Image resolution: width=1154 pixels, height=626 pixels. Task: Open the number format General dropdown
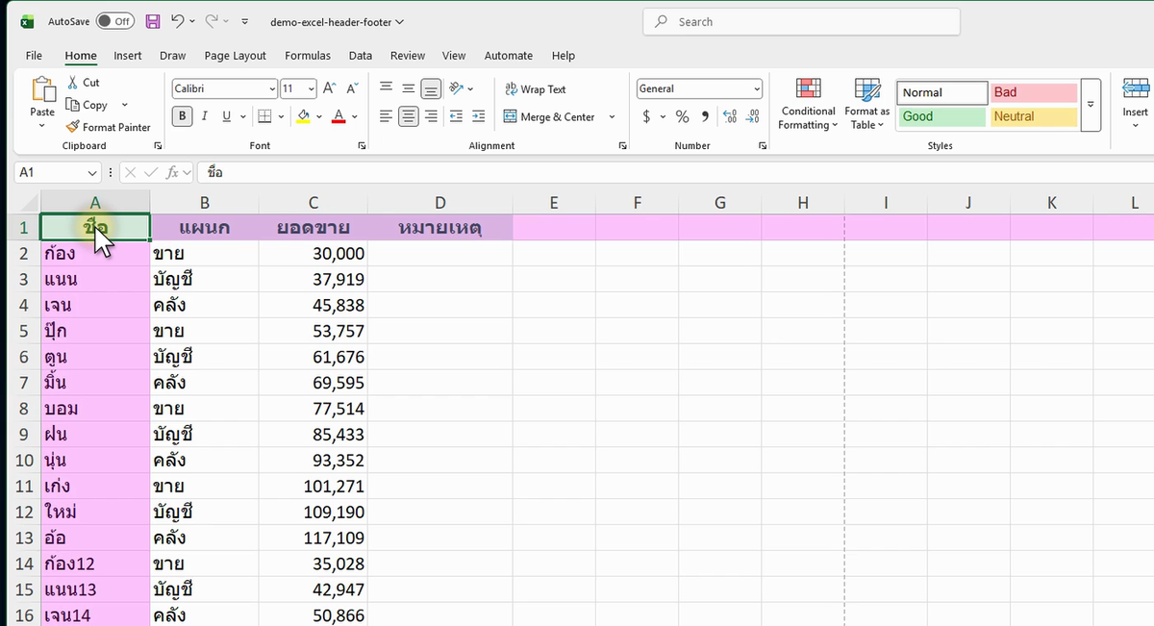click(757, 88)
